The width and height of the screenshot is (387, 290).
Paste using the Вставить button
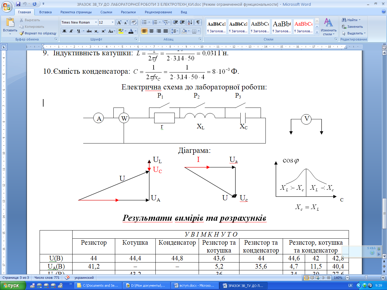pos(10,27)
